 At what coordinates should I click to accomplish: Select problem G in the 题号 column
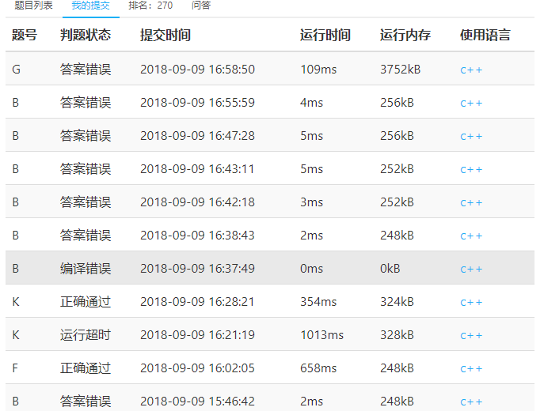tap(17, 70)
